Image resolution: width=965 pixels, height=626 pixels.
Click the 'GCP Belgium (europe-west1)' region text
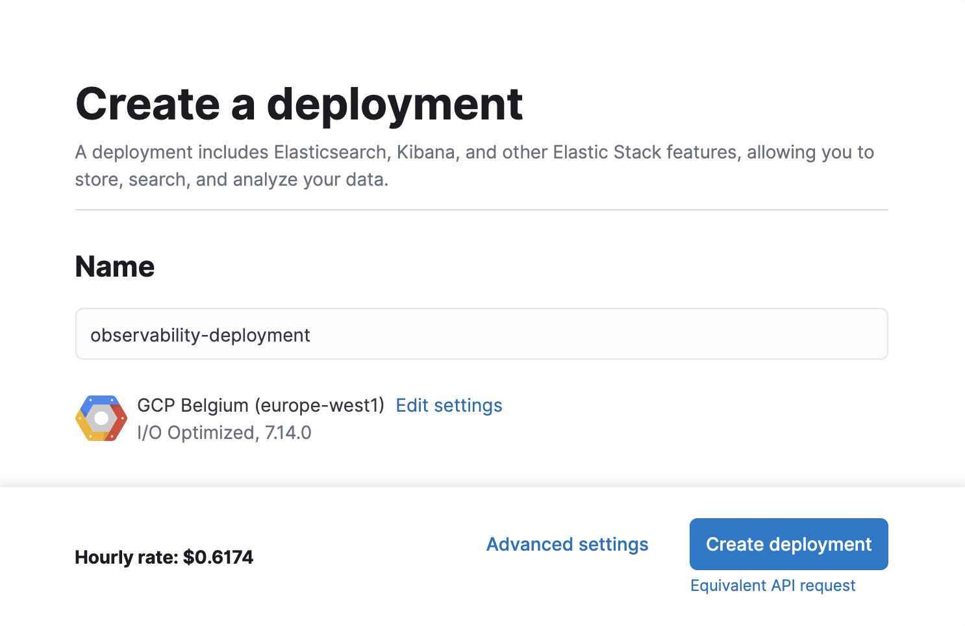tap(260, 405)
